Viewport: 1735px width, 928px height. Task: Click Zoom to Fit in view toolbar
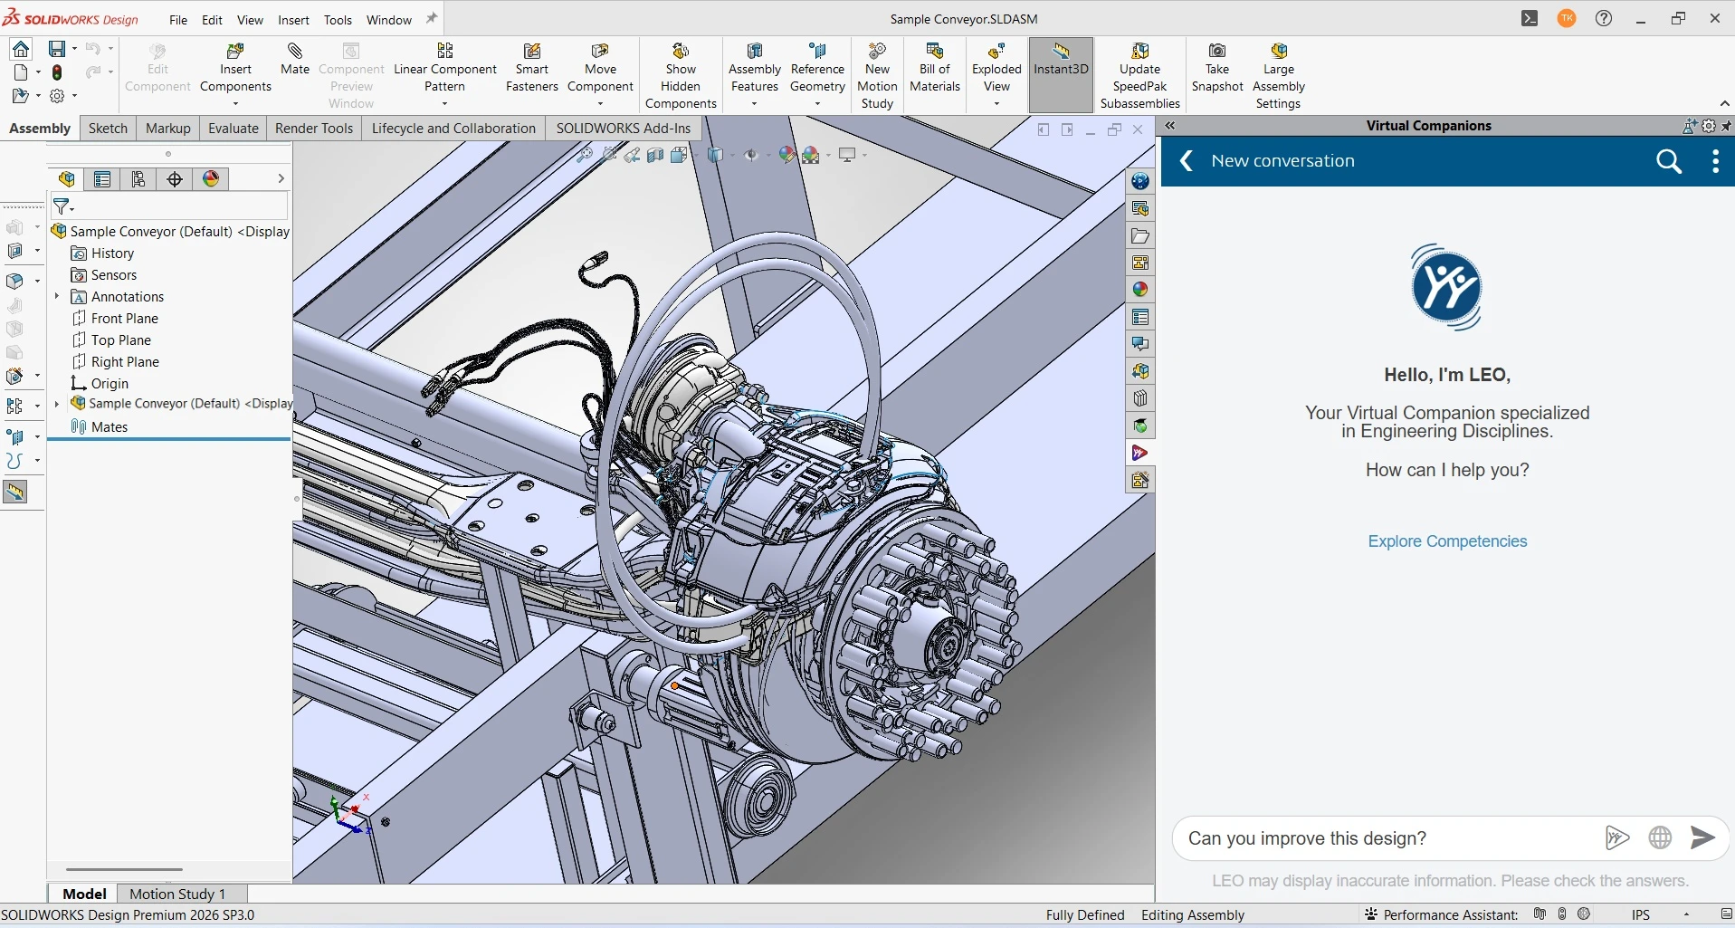coord(585,155)
